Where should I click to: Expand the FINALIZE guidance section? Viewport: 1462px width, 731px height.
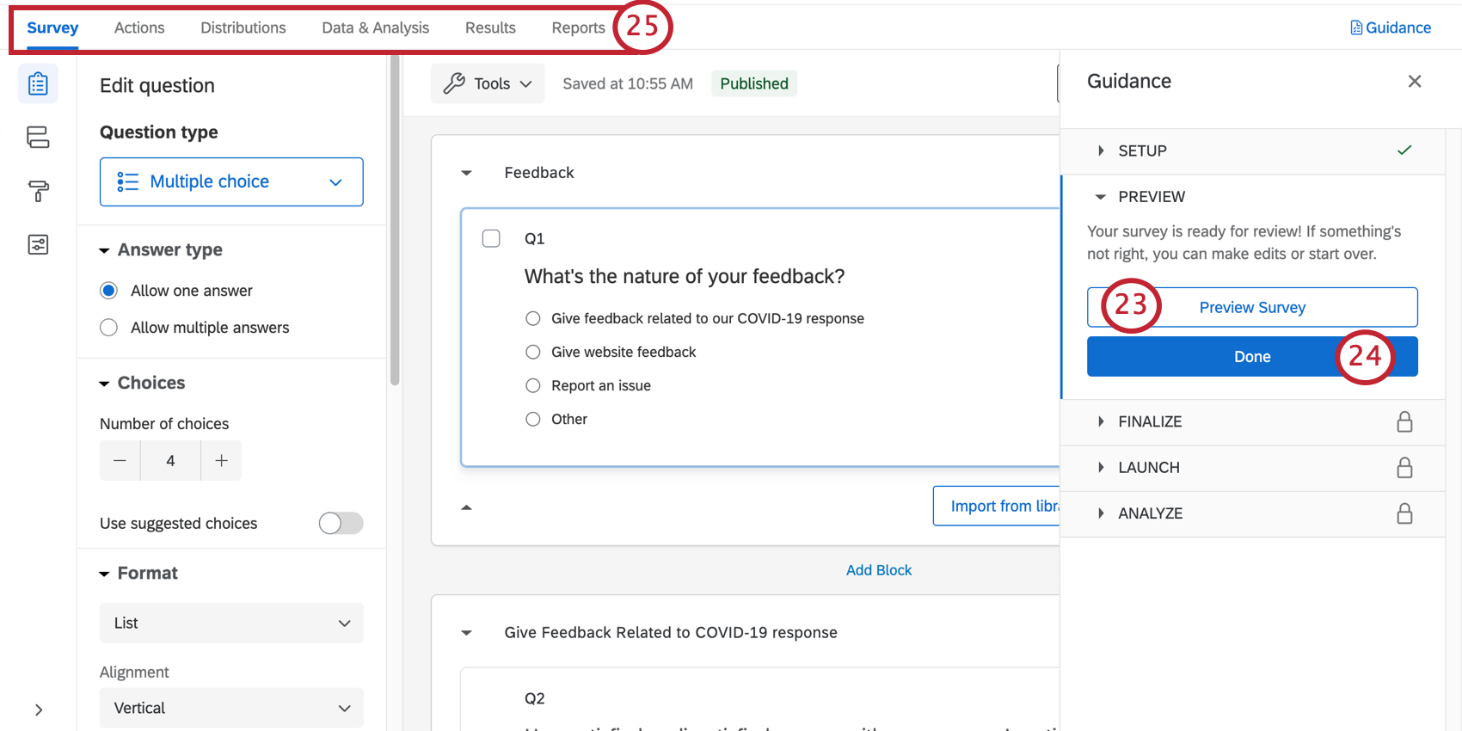(1150, 421)
